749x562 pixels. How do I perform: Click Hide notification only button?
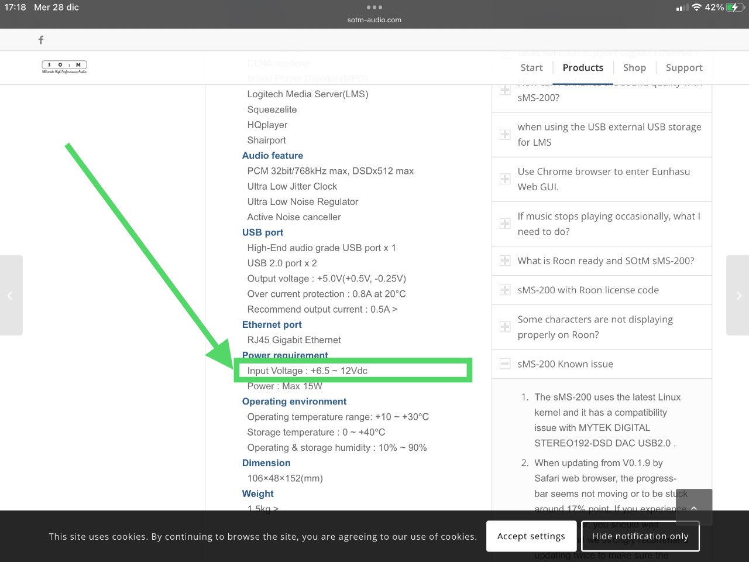click(640, 536)
